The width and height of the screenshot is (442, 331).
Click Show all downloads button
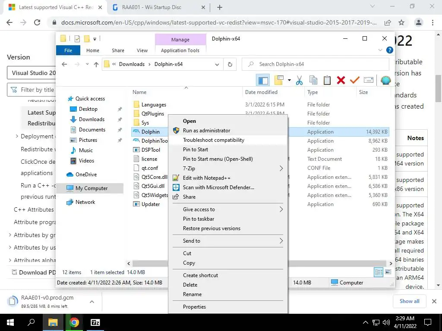click(409, 301)
